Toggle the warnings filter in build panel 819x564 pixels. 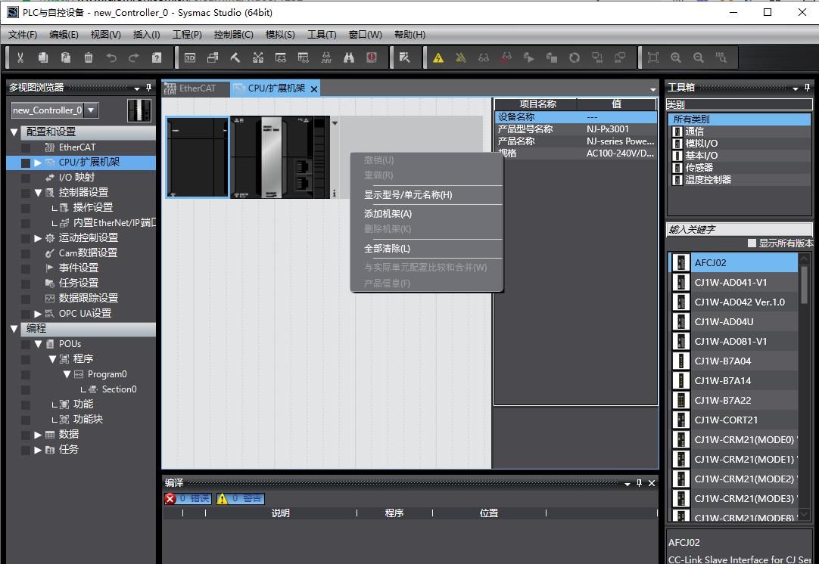[x=240, y=498]
